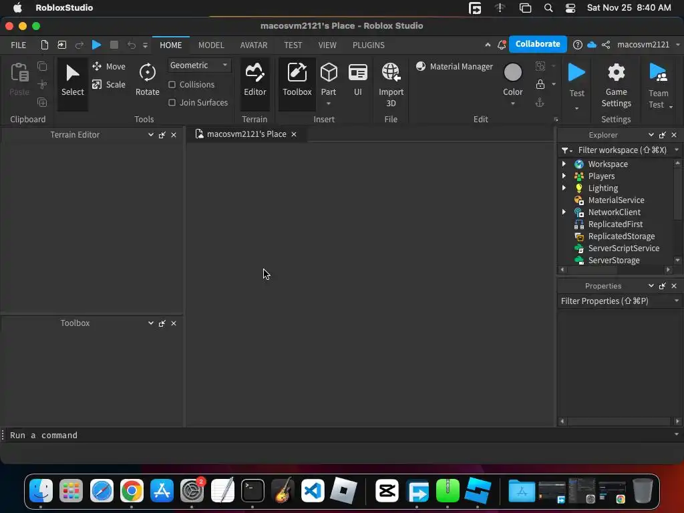Enable the Collisions checkbox

pyautogui.click(x=172, y=84)
